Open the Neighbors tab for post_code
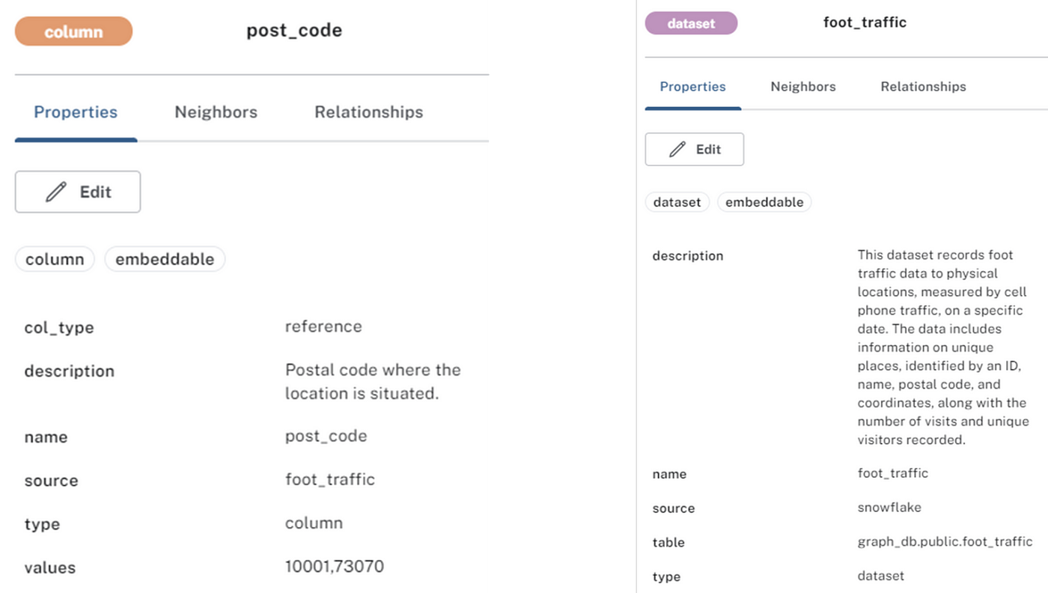The width and height of the screenshot is (1048, 593). coord(216,112)
